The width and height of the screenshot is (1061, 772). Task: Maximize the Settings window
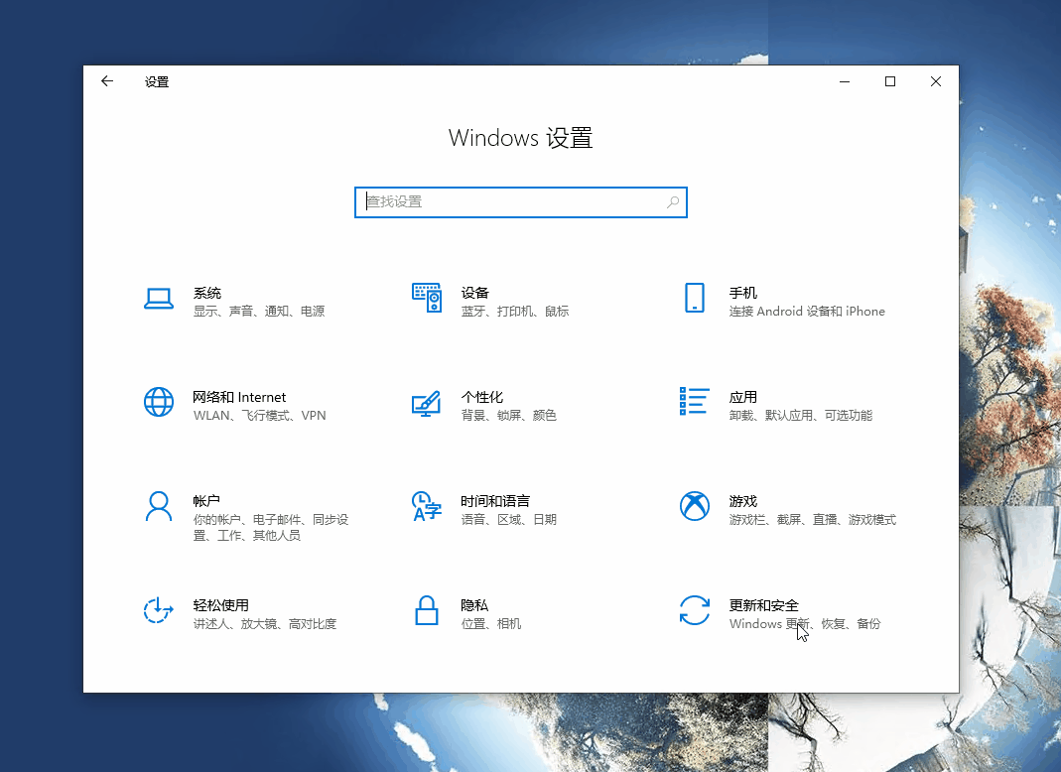[x=889, y=81]
